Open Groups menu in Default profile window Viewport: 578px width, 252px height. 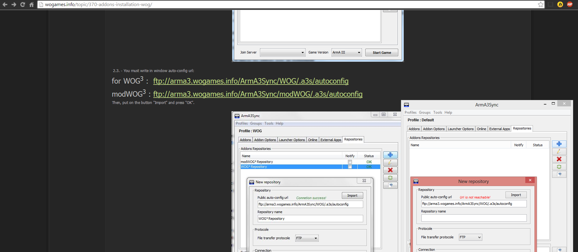click(425, 112)
